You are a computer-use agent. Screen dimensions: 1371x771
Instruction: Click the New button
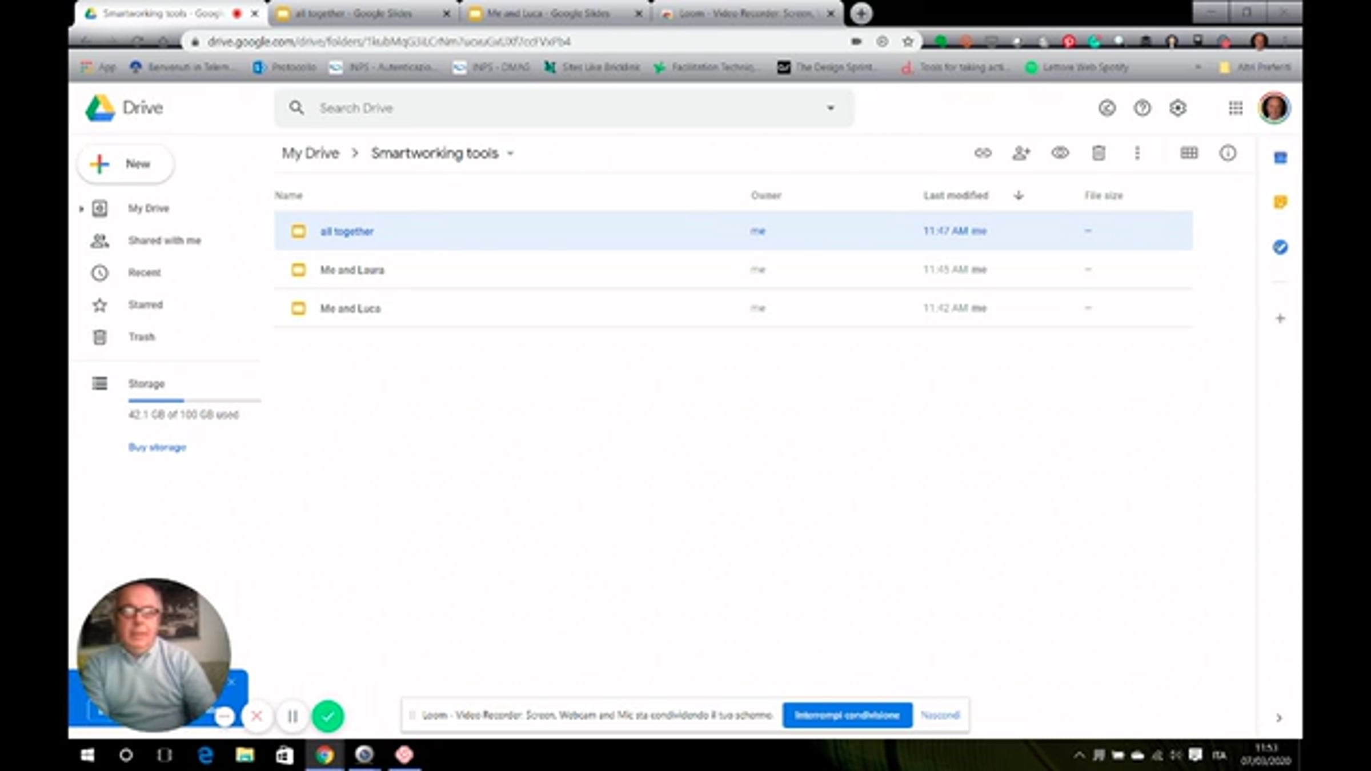pyautogui.click(x=126, y=164)
